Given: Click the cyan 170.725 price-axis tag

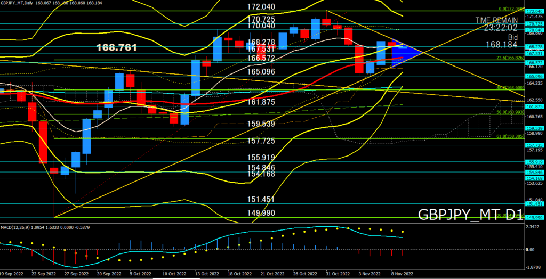Looking at the screenshot, I should pos(535,24).
